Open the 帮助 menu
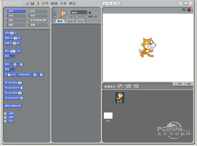Screen dimensions: 197x146 72,3
